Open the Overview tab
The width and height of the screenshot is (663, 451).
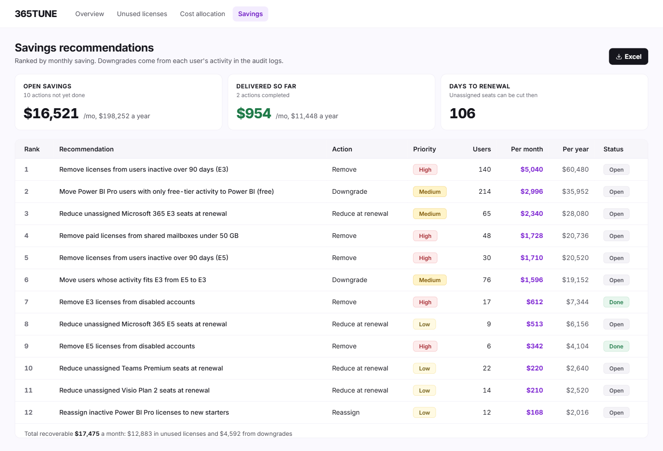[90, 14]
